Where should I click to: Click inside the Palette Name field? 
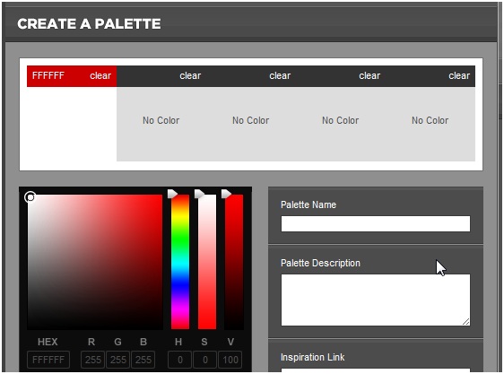point(376,223)
